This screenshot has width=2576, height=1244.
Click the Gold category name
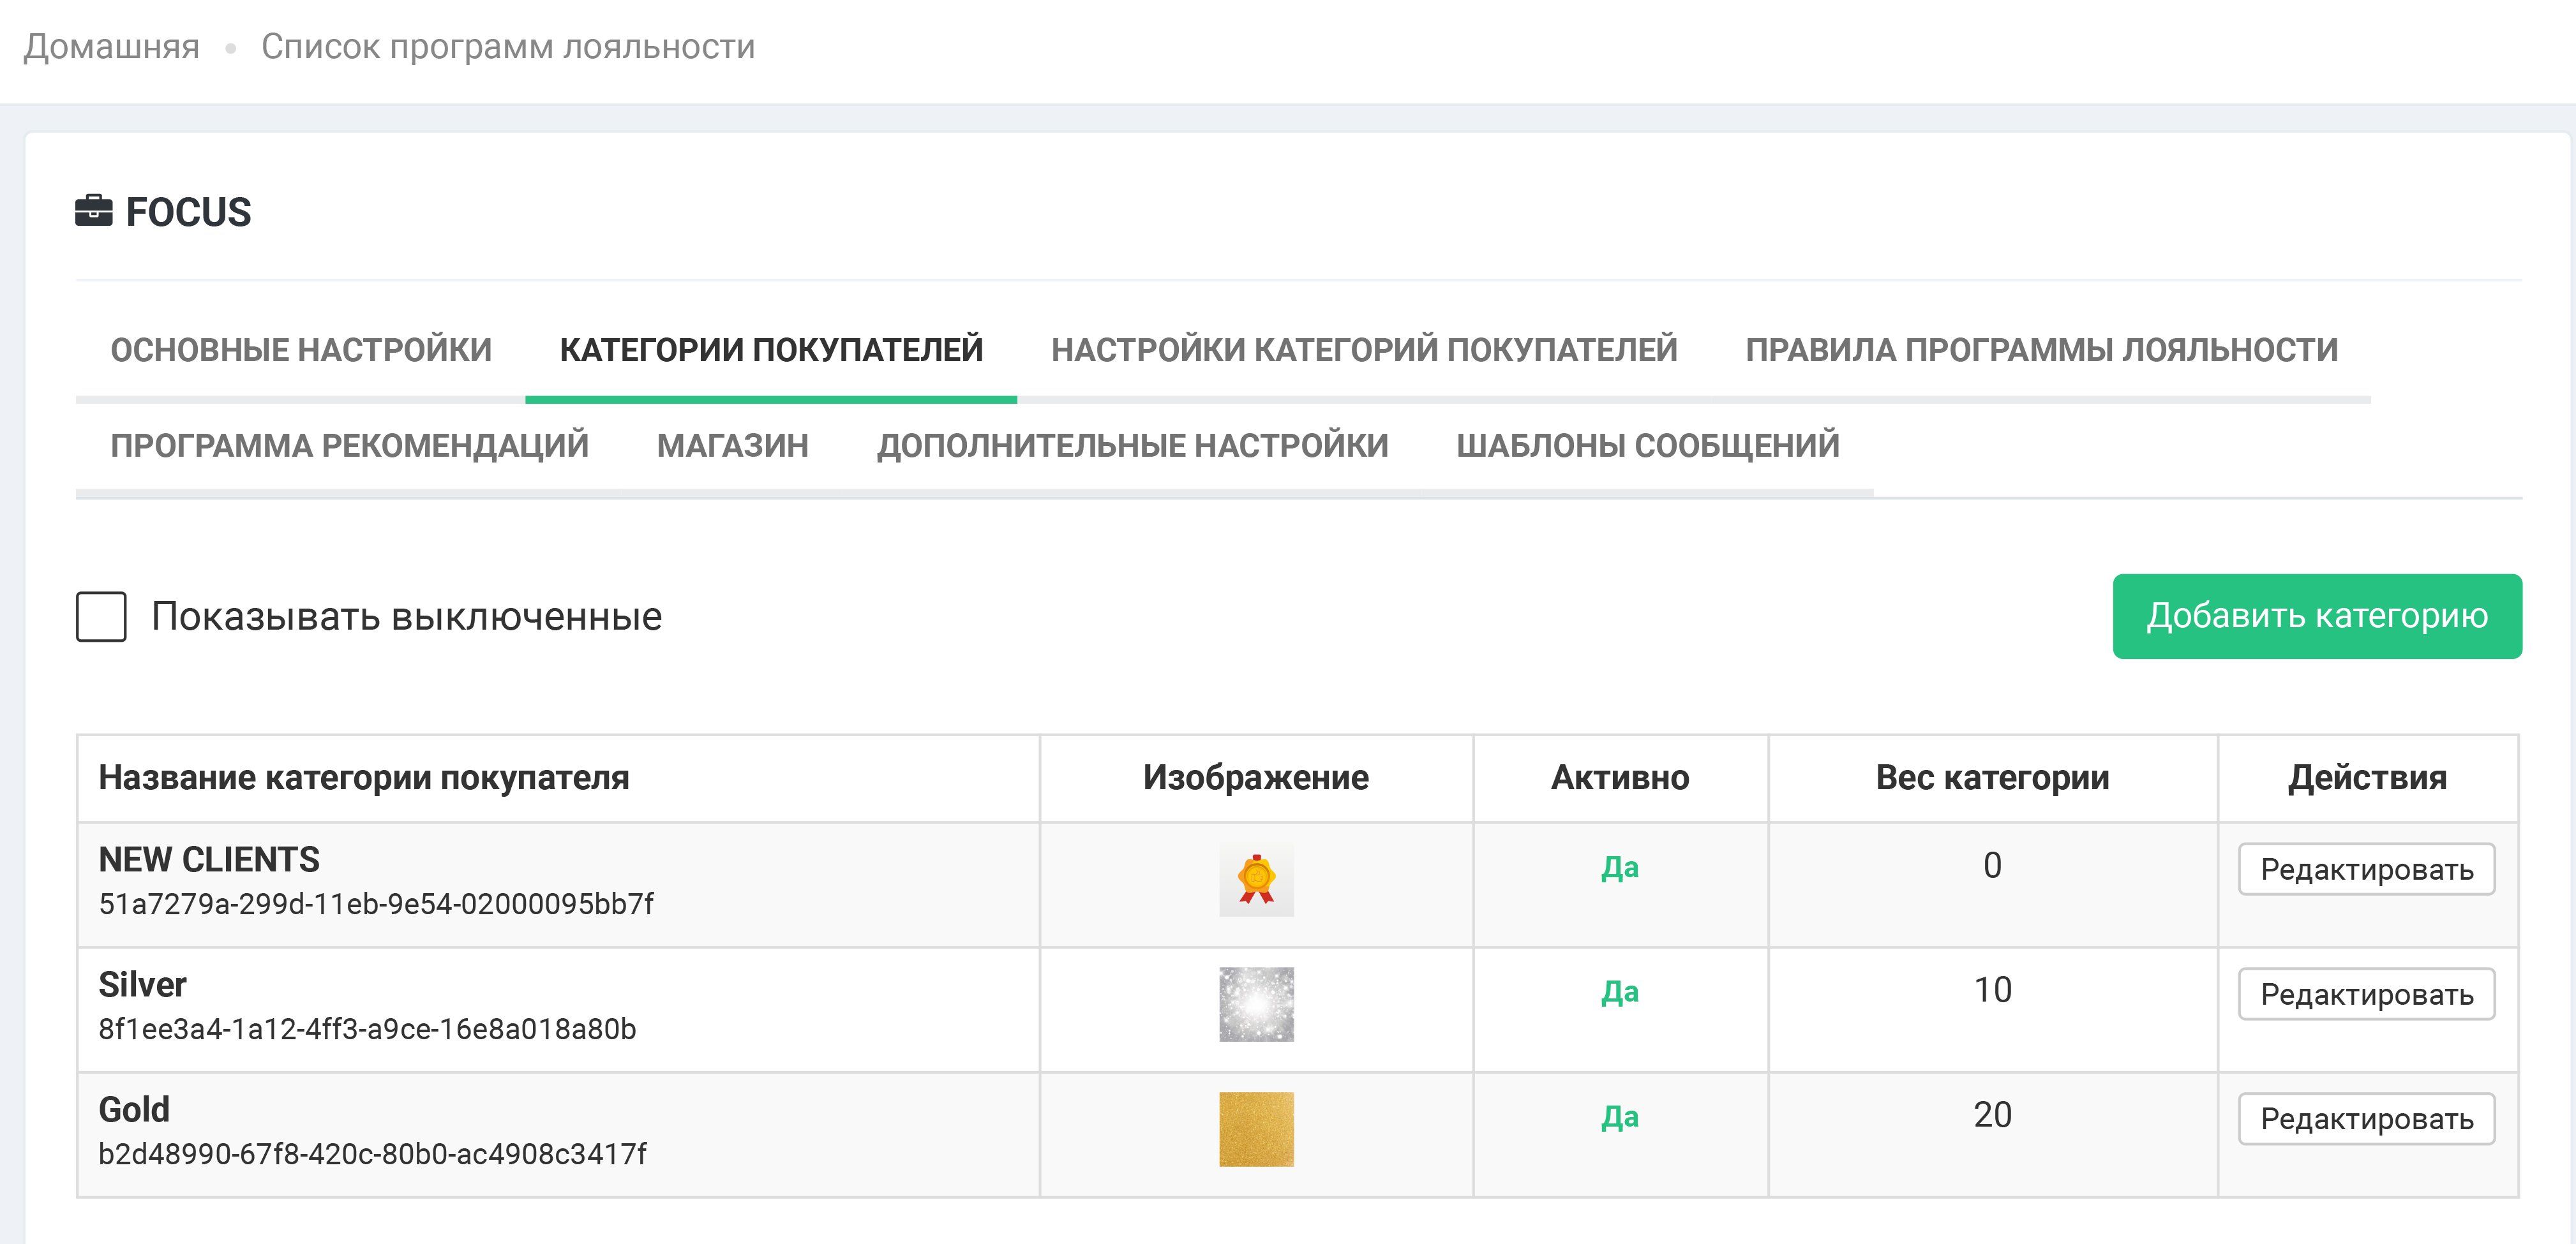(134, 1109)
